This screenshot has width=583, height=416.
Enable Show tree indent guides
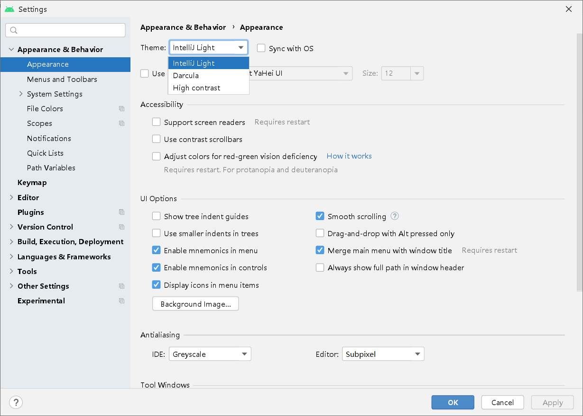[x=157, y=216]
